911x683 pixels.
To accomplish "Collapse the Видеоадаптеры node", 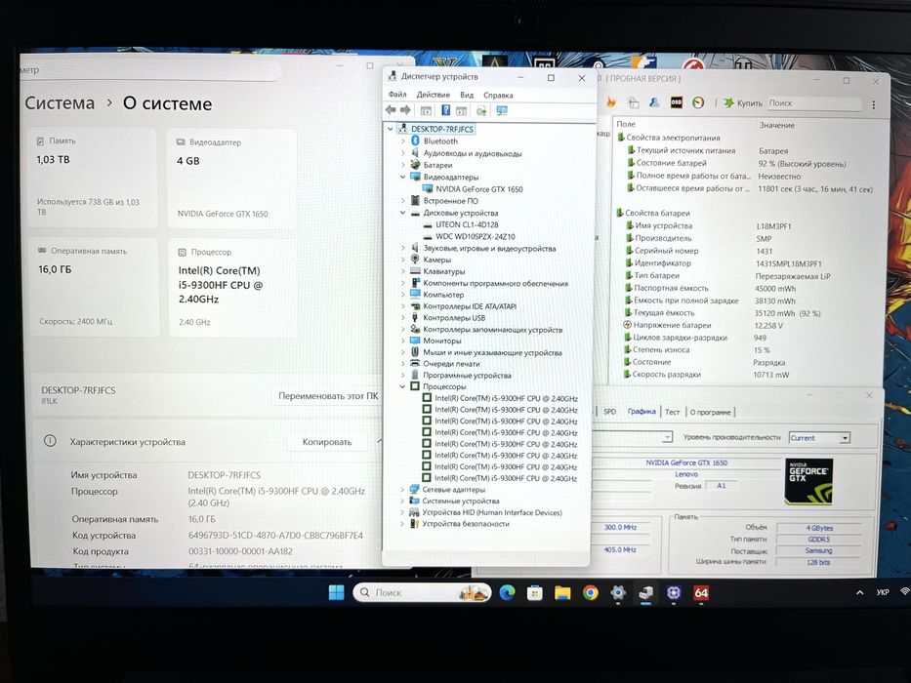I will tap(402, 177).
